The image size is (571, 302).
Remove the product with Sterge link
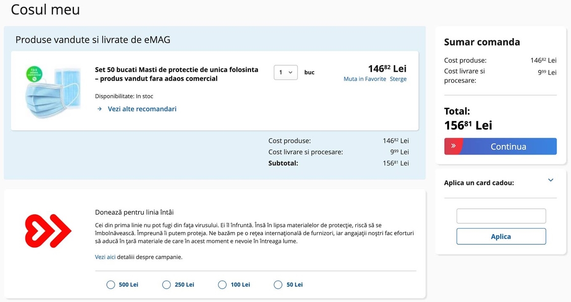click(398, 79)
